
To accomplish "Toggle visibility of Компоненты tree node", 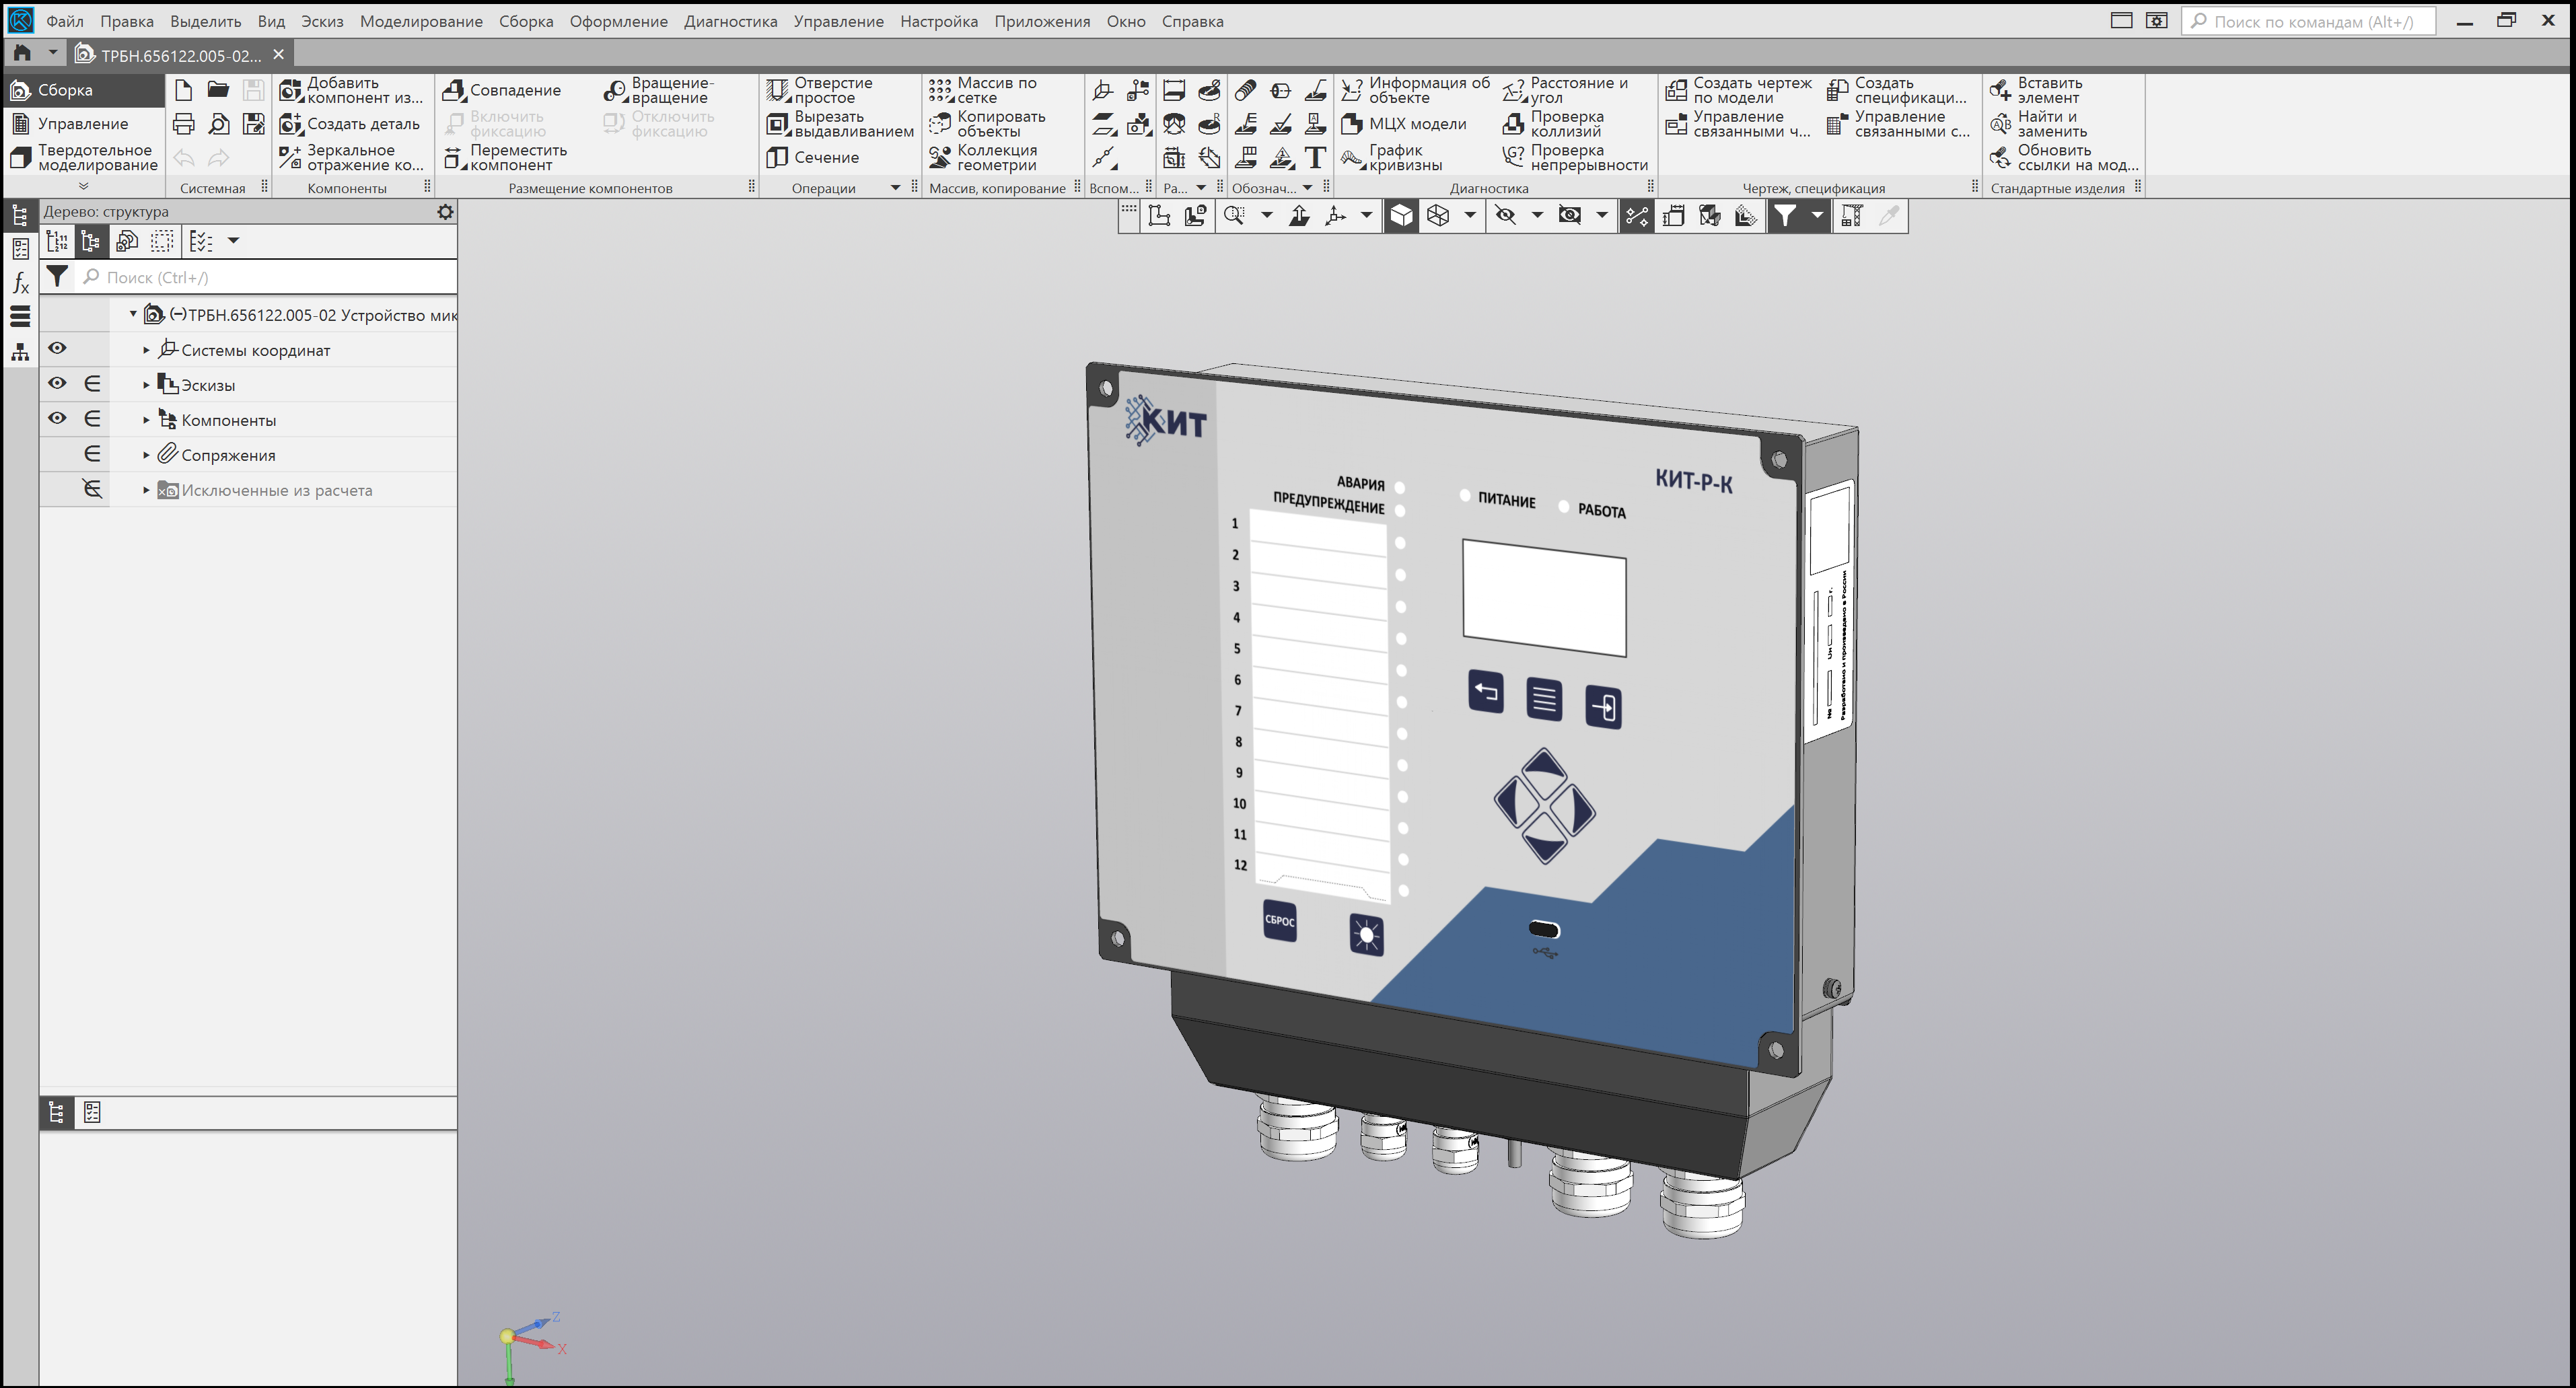I will pos(57,419).
